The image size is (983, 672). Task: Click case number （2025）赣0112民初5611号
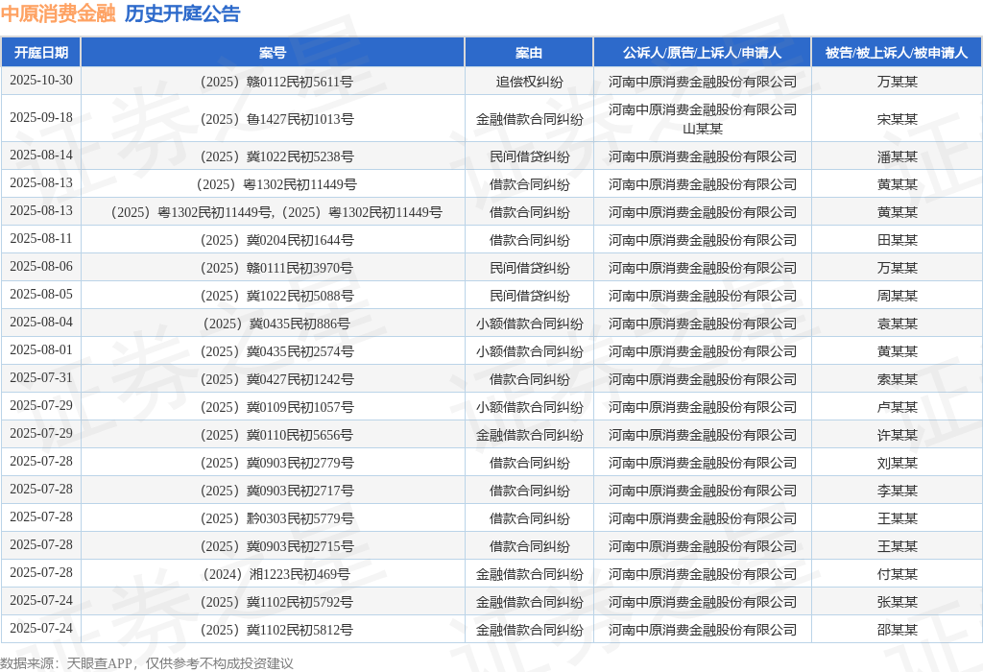273,82
